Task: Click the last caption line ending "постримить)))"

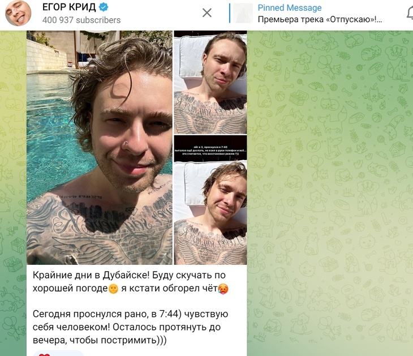Action: (100, 340)
